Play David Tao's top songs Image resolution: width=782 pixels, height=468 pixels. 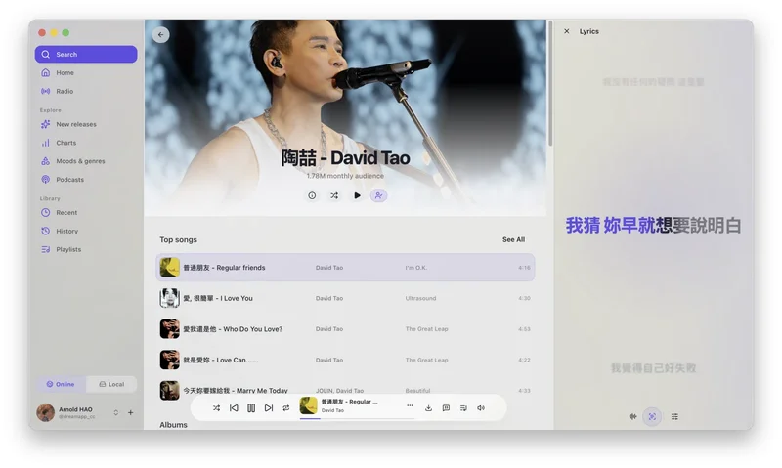(357, 195)
